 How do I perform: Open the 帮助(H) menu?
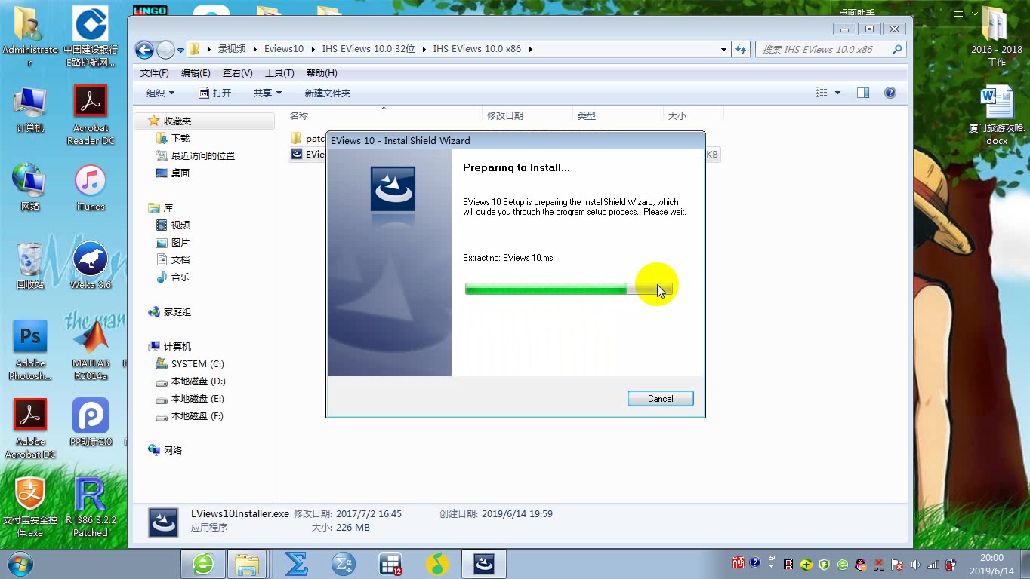click(x=322, y=73)
